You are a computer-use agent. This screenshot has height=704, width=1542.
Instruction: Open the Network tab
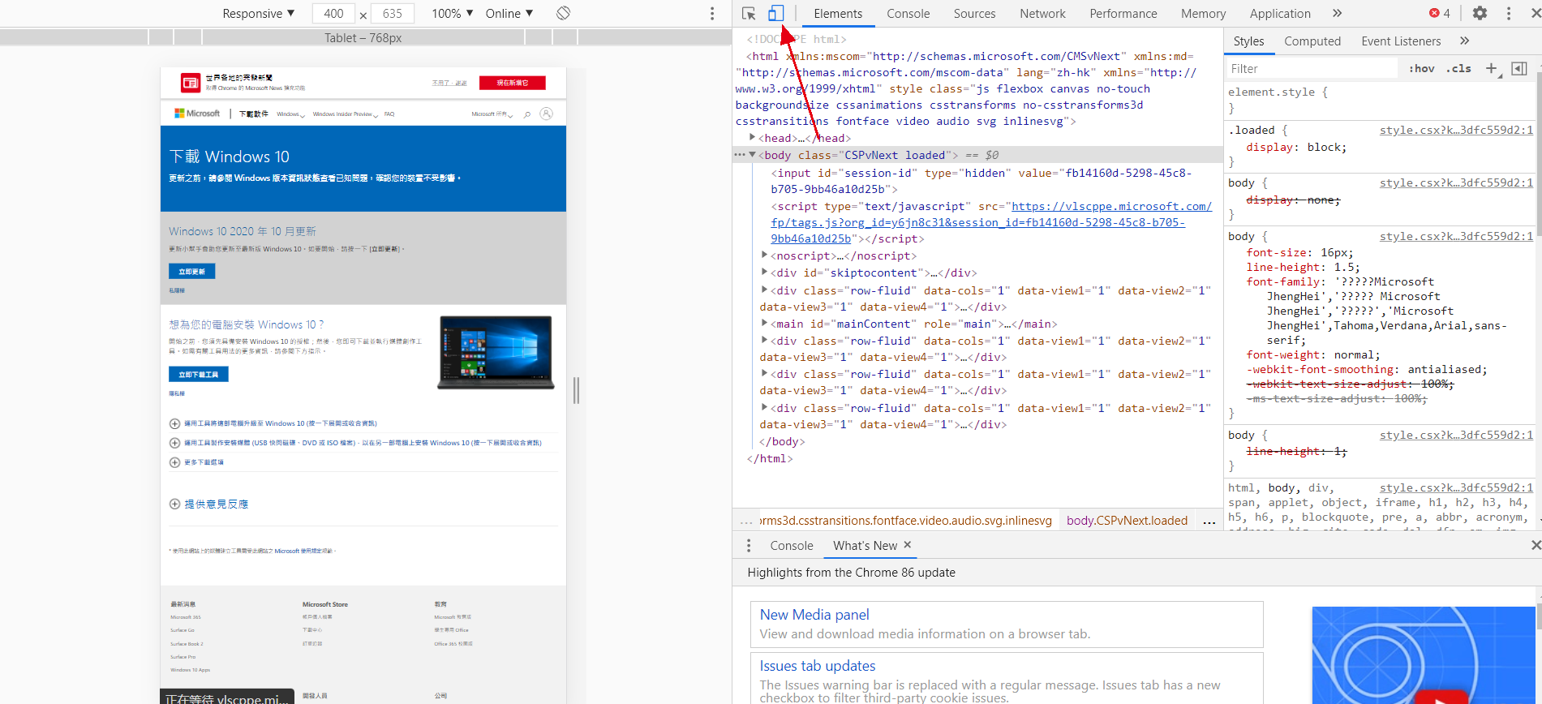coord(1043,14)
